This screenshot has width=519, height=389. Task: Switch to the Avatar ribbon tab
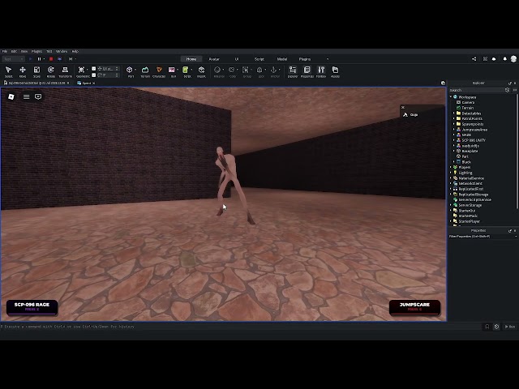[x=214, y=59]
